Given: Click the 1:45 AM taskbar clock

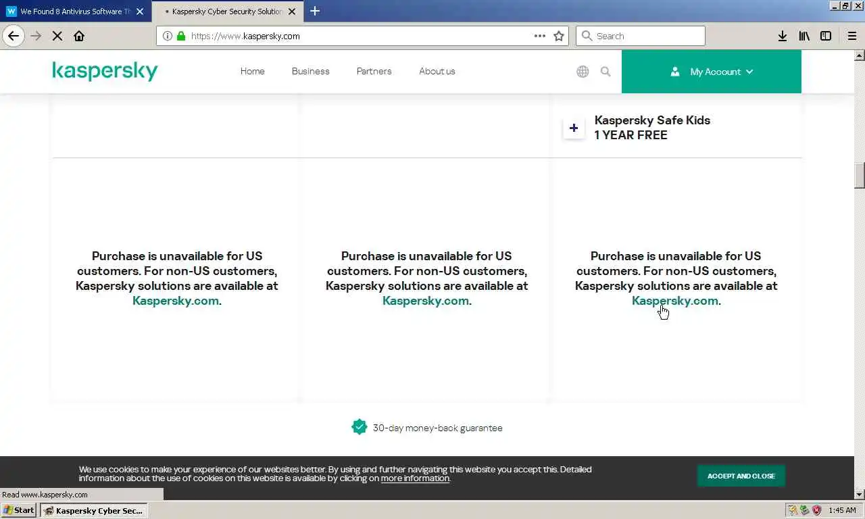Looking at the screenshot, I should tap(842, 510).
